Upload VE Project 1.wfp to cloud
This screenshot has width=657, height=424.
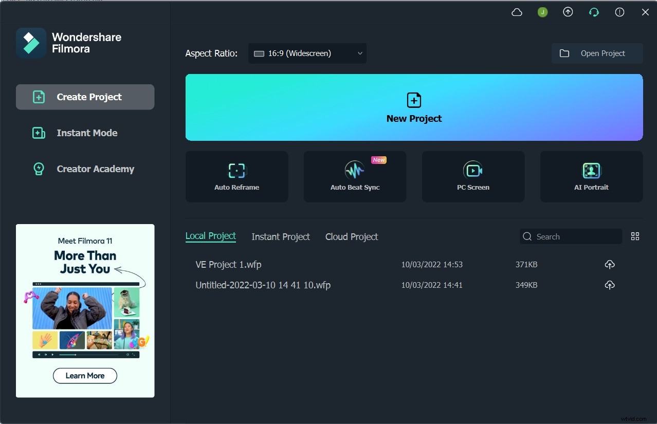(610, 265)
